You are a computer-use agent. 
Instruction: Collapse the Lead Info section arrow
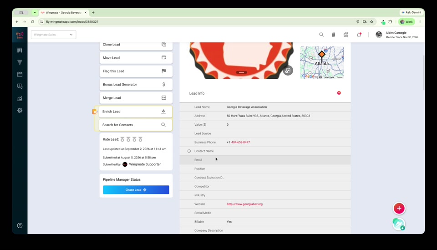[339, 93]
